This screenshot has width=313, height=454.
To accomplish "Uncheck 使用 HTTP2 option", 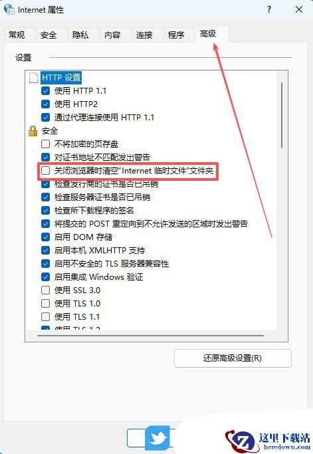I will 45,104.
